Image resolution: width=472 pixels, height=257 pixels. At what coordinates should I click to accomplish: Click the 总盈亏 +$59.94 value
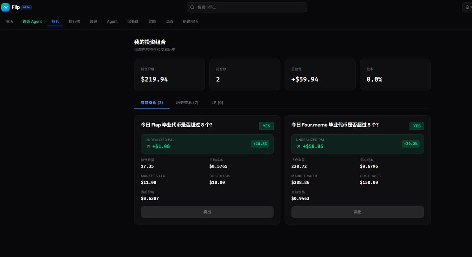coord(305,79)
